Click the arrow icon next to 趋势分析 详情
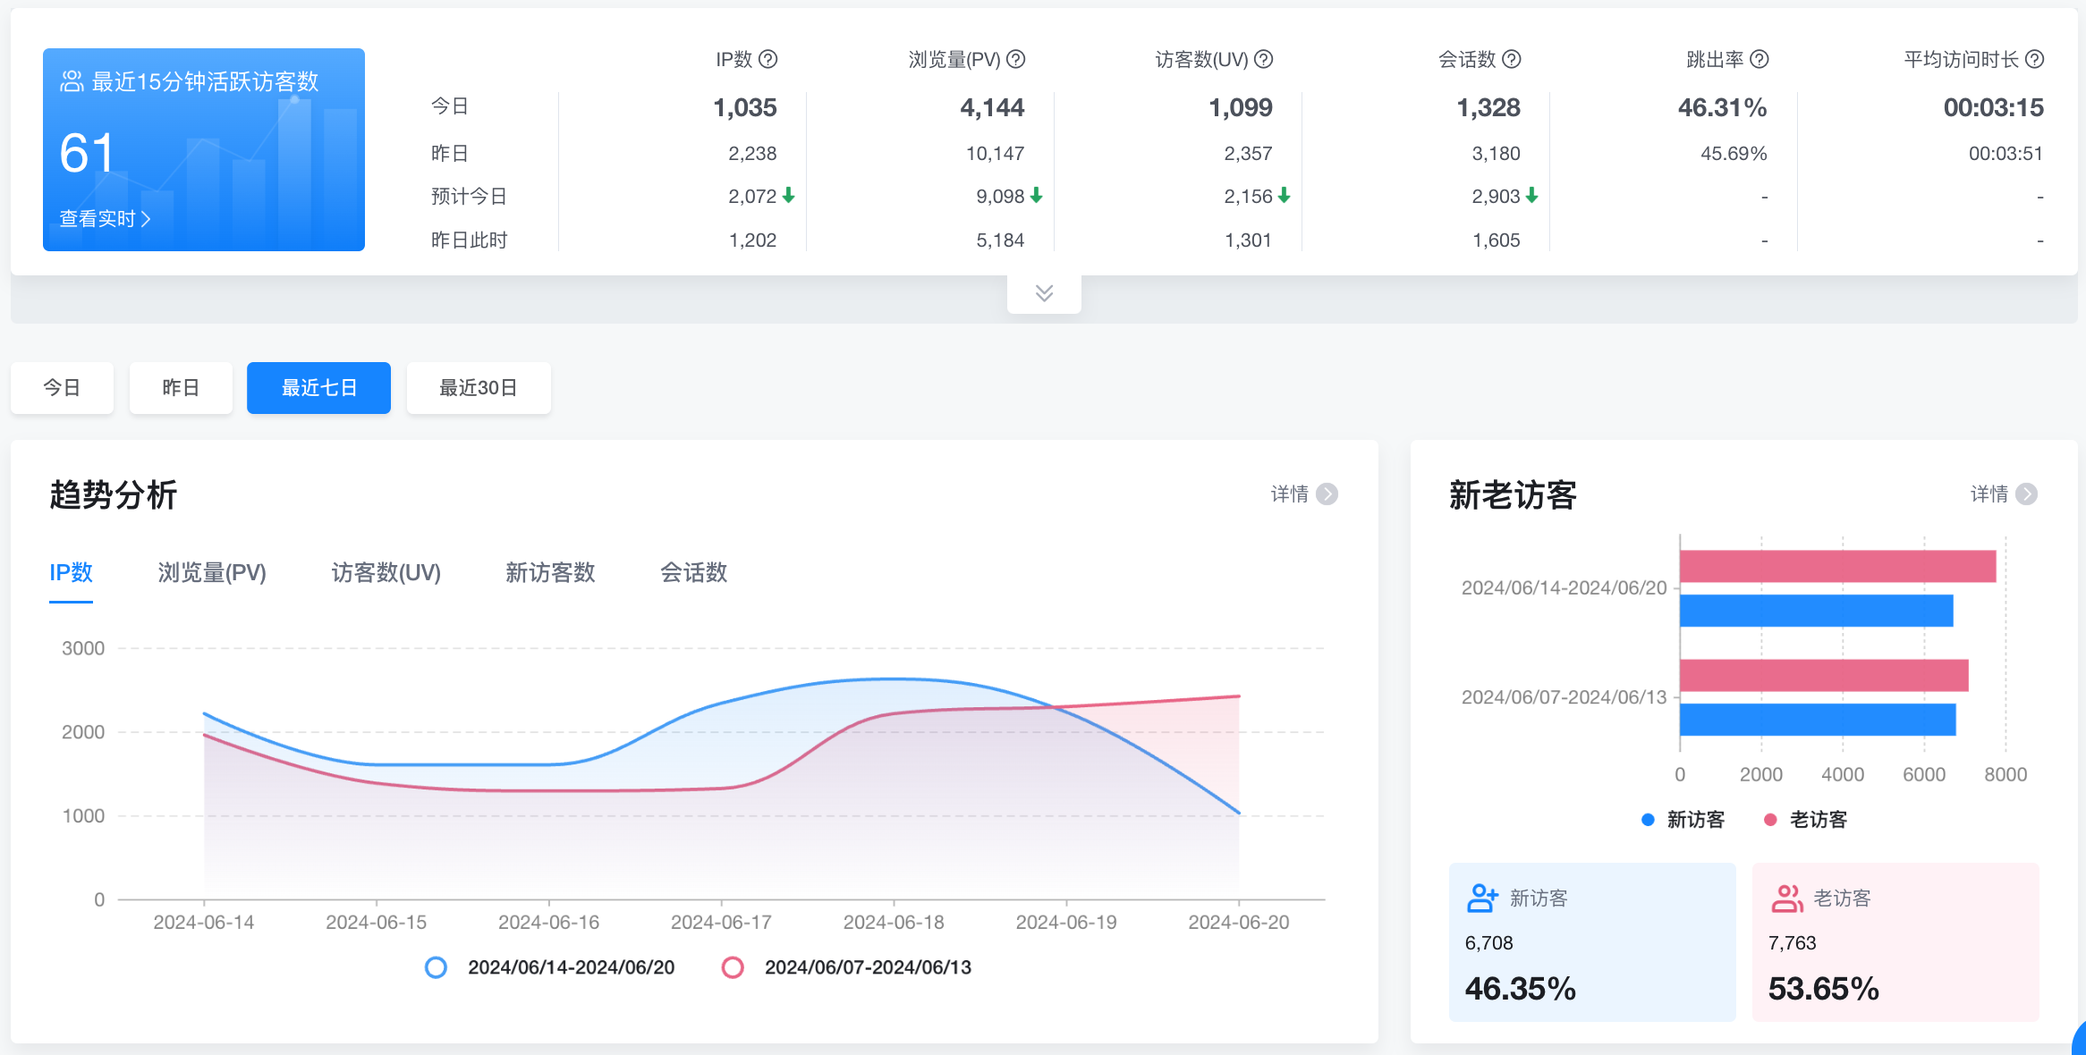Viewport: 2086px width, 1055px height. [x=1327, y=494]
